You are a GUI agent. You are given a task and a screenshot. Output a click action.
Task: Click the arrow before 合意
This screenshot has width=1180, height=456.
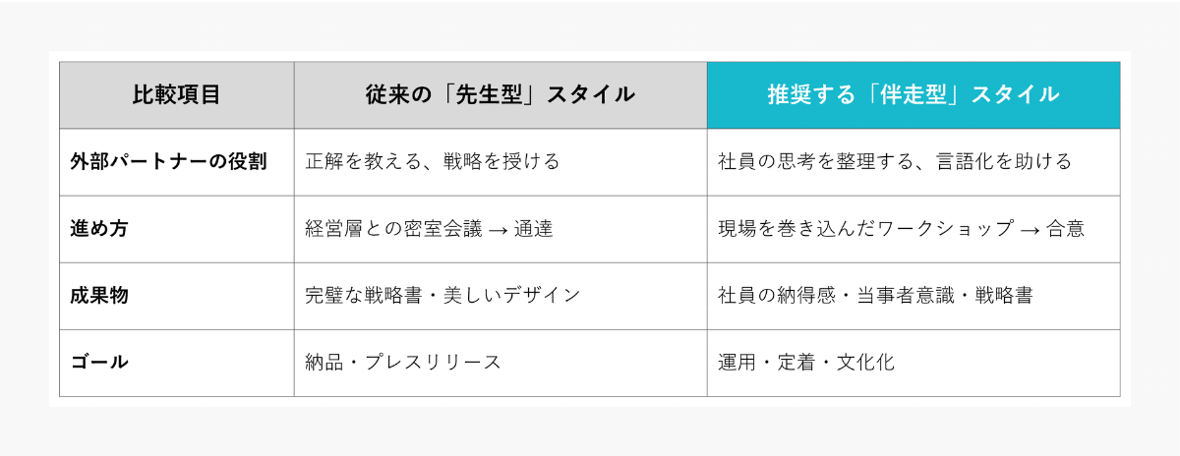point(1030,230)
